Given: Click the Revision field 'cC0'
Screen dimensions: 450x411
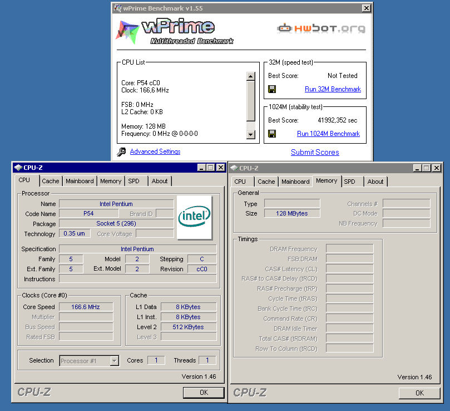Looking at the screenshot, I should (x=202, y=269).
